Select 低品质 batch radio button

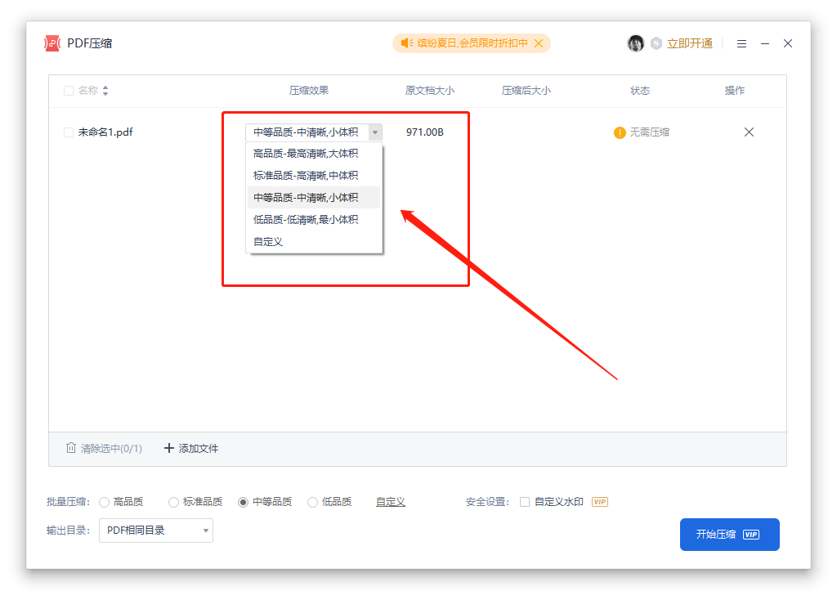[312, 502]
